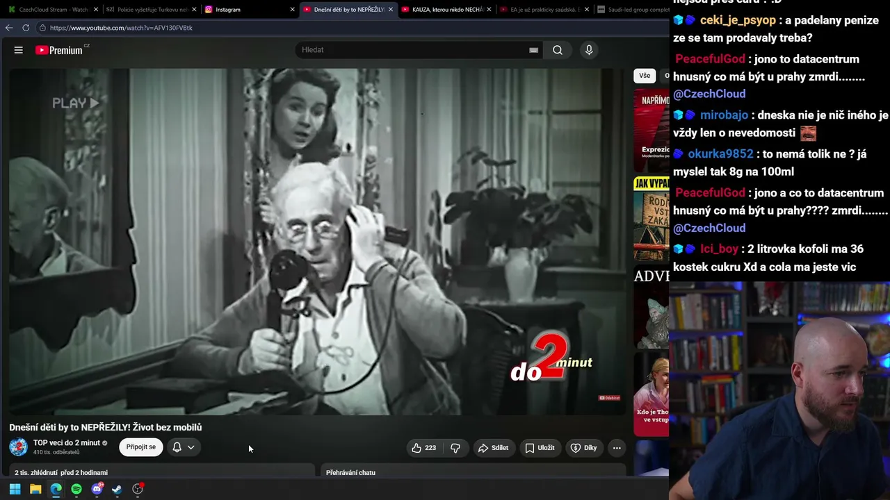Click the lci_boy username in chat
Image resolution: width=890 pixels, height=500 pixels.
719,249
